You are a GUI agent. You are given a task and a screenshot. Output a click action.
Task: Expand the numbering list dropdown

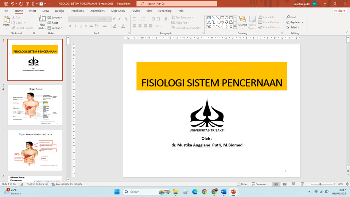coord(147,19)
